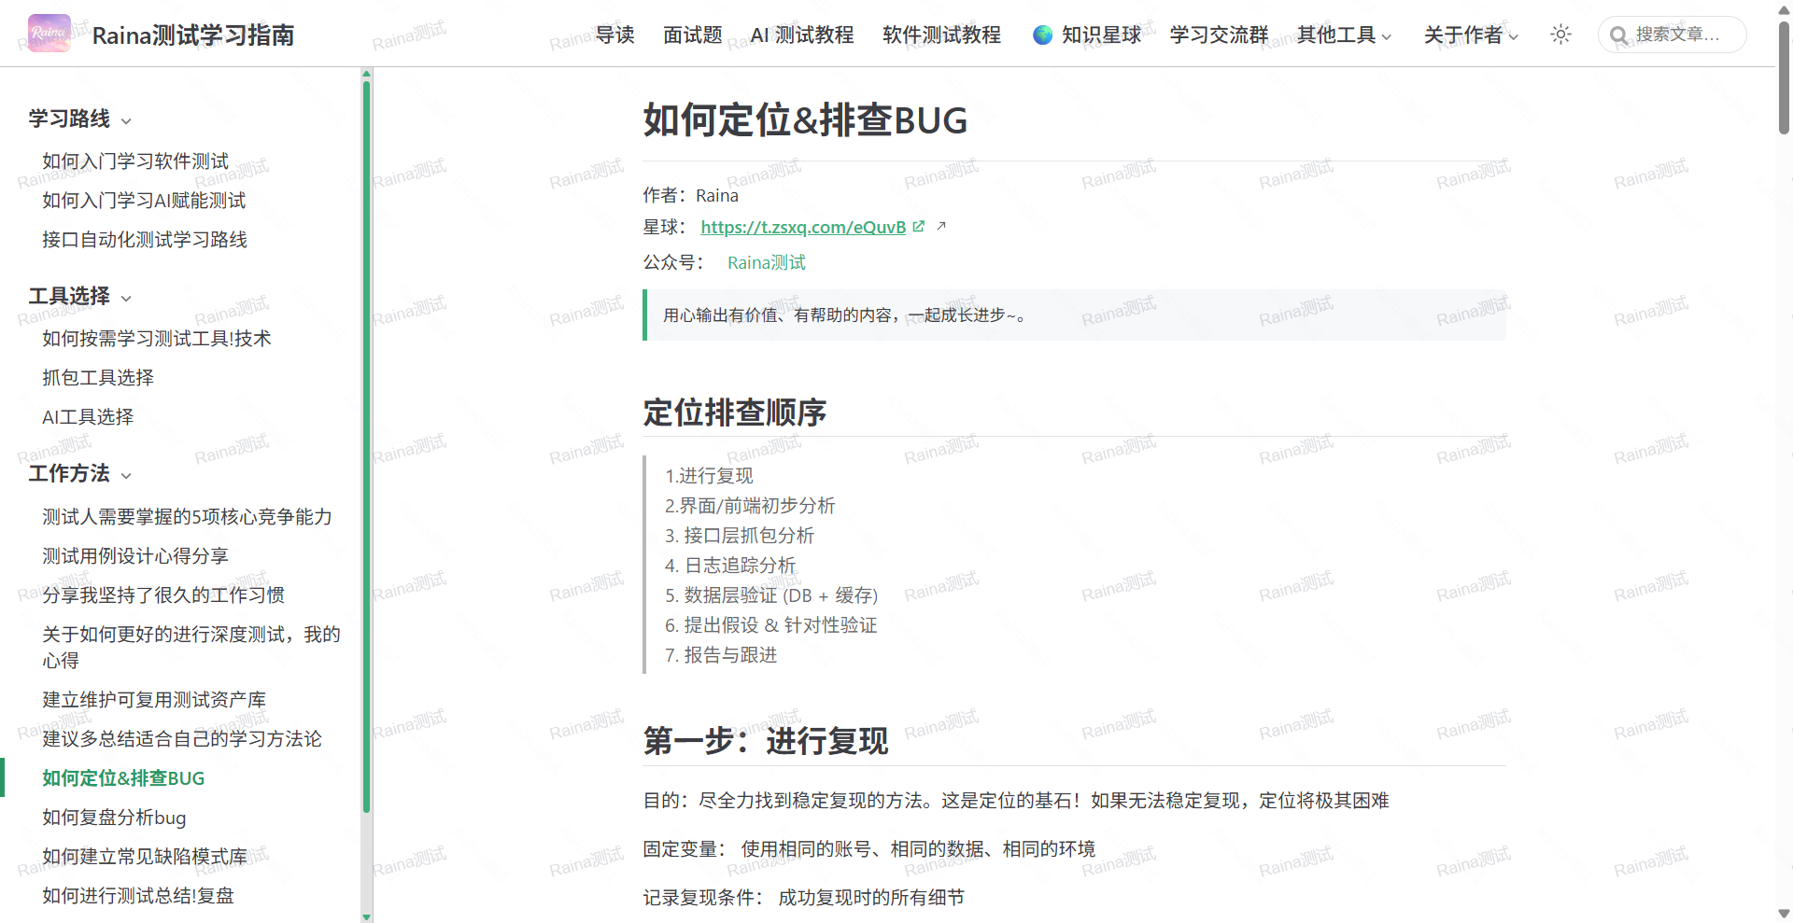Open 关于如何更好的进行深度测试 in sidebar
Screen dimensions: 1793x923
click(x=191, y=647)
